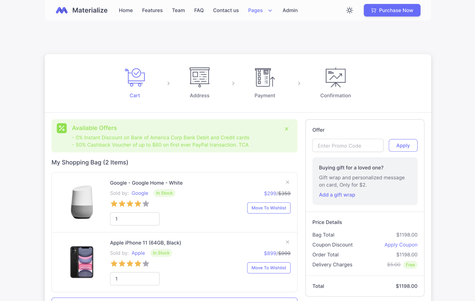Screen dimensions: 475x301
Task: Click the Purchase Now button
Action: pyautogui.click(x=392, y=10)
